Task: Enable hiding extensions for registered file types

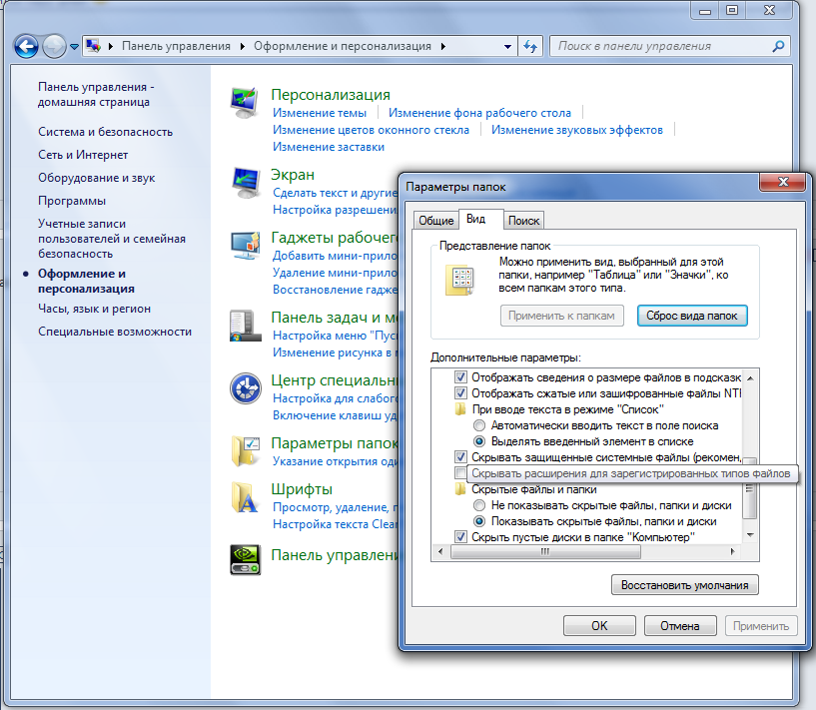Action: (460, 473)
